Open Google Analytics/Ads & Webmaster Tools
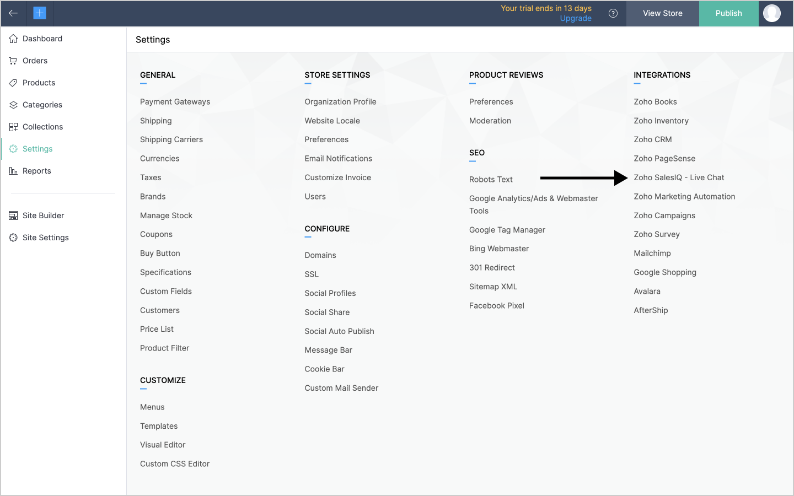This screenshot has height=496, width=794. 533,204
